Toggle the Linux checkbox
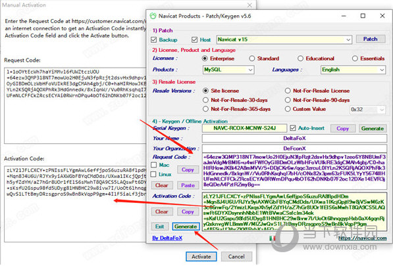 pos(154,174)
